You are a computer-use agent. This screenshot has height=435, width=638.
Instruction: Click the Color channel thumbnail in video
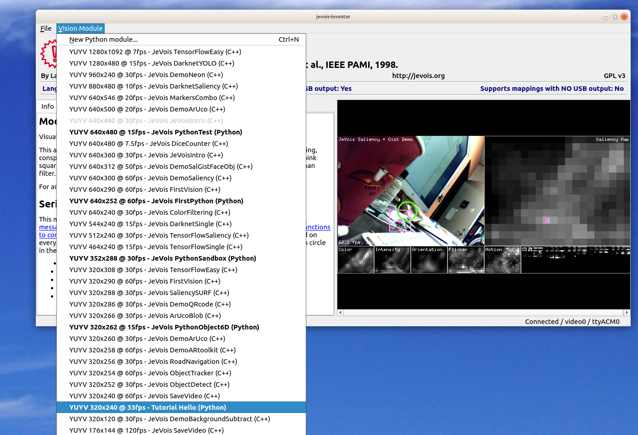(x=356, y=260)
